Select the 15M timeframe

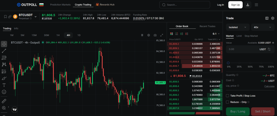pyautogui.click(x=34, y=35)
